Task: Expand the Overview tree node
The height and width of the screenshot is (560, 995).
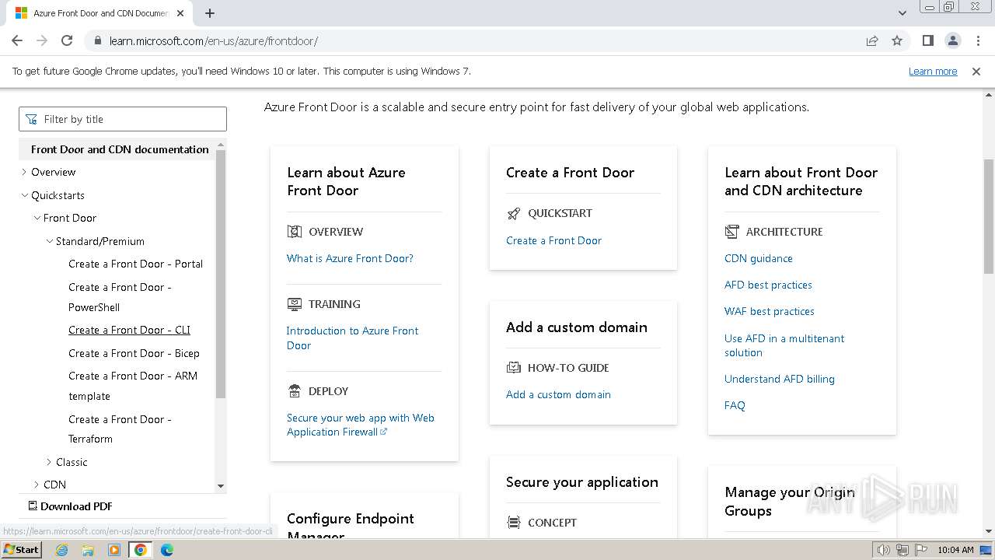Action: [24, 172]
